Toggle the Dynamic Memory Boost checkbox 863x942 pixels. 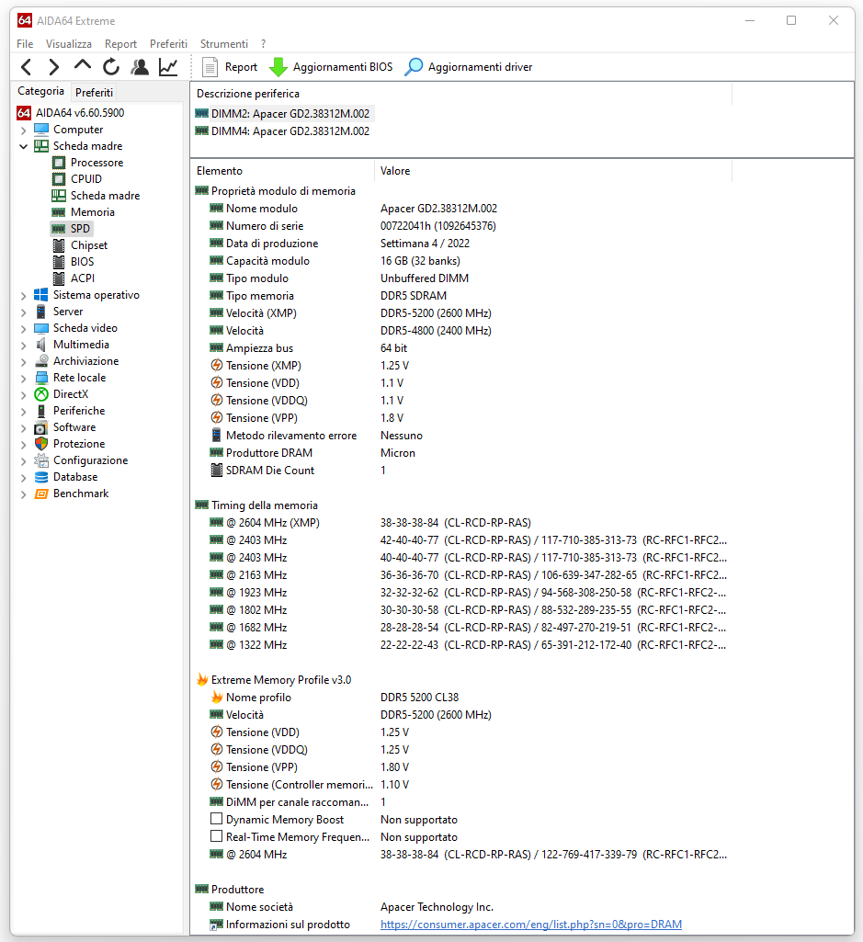[216, 819]
